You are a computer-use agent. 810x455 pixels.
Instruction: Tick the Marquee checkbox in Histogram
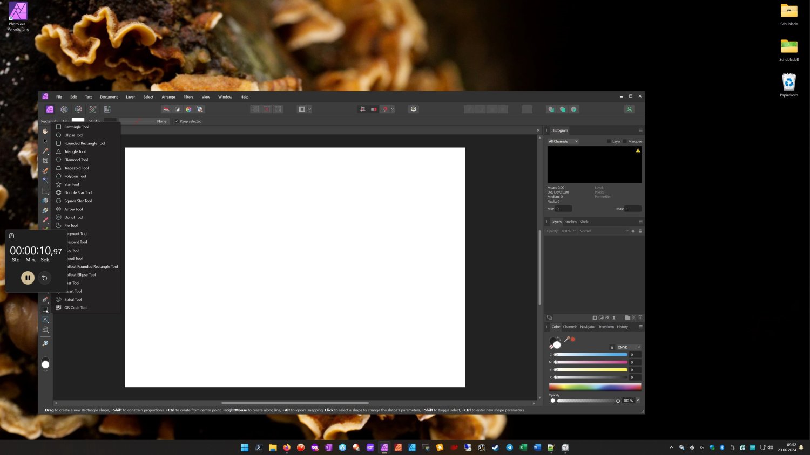[x=625, y=141]
